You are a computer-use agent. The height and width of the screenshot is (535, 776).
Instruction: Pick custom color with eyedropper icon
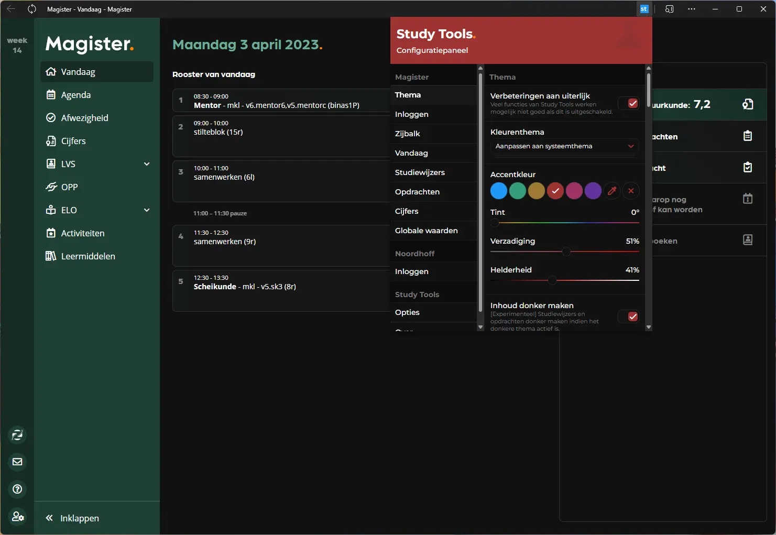(612, 191)
